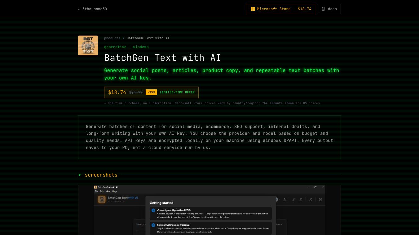Click the -25% discount badge
This screenshot has height=235, width=419.
tap(151, 92)
